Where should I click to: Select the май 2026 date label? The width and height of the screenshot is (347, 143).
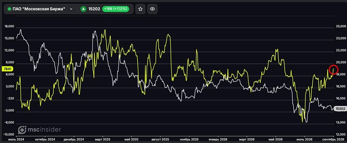click(276, 140)
